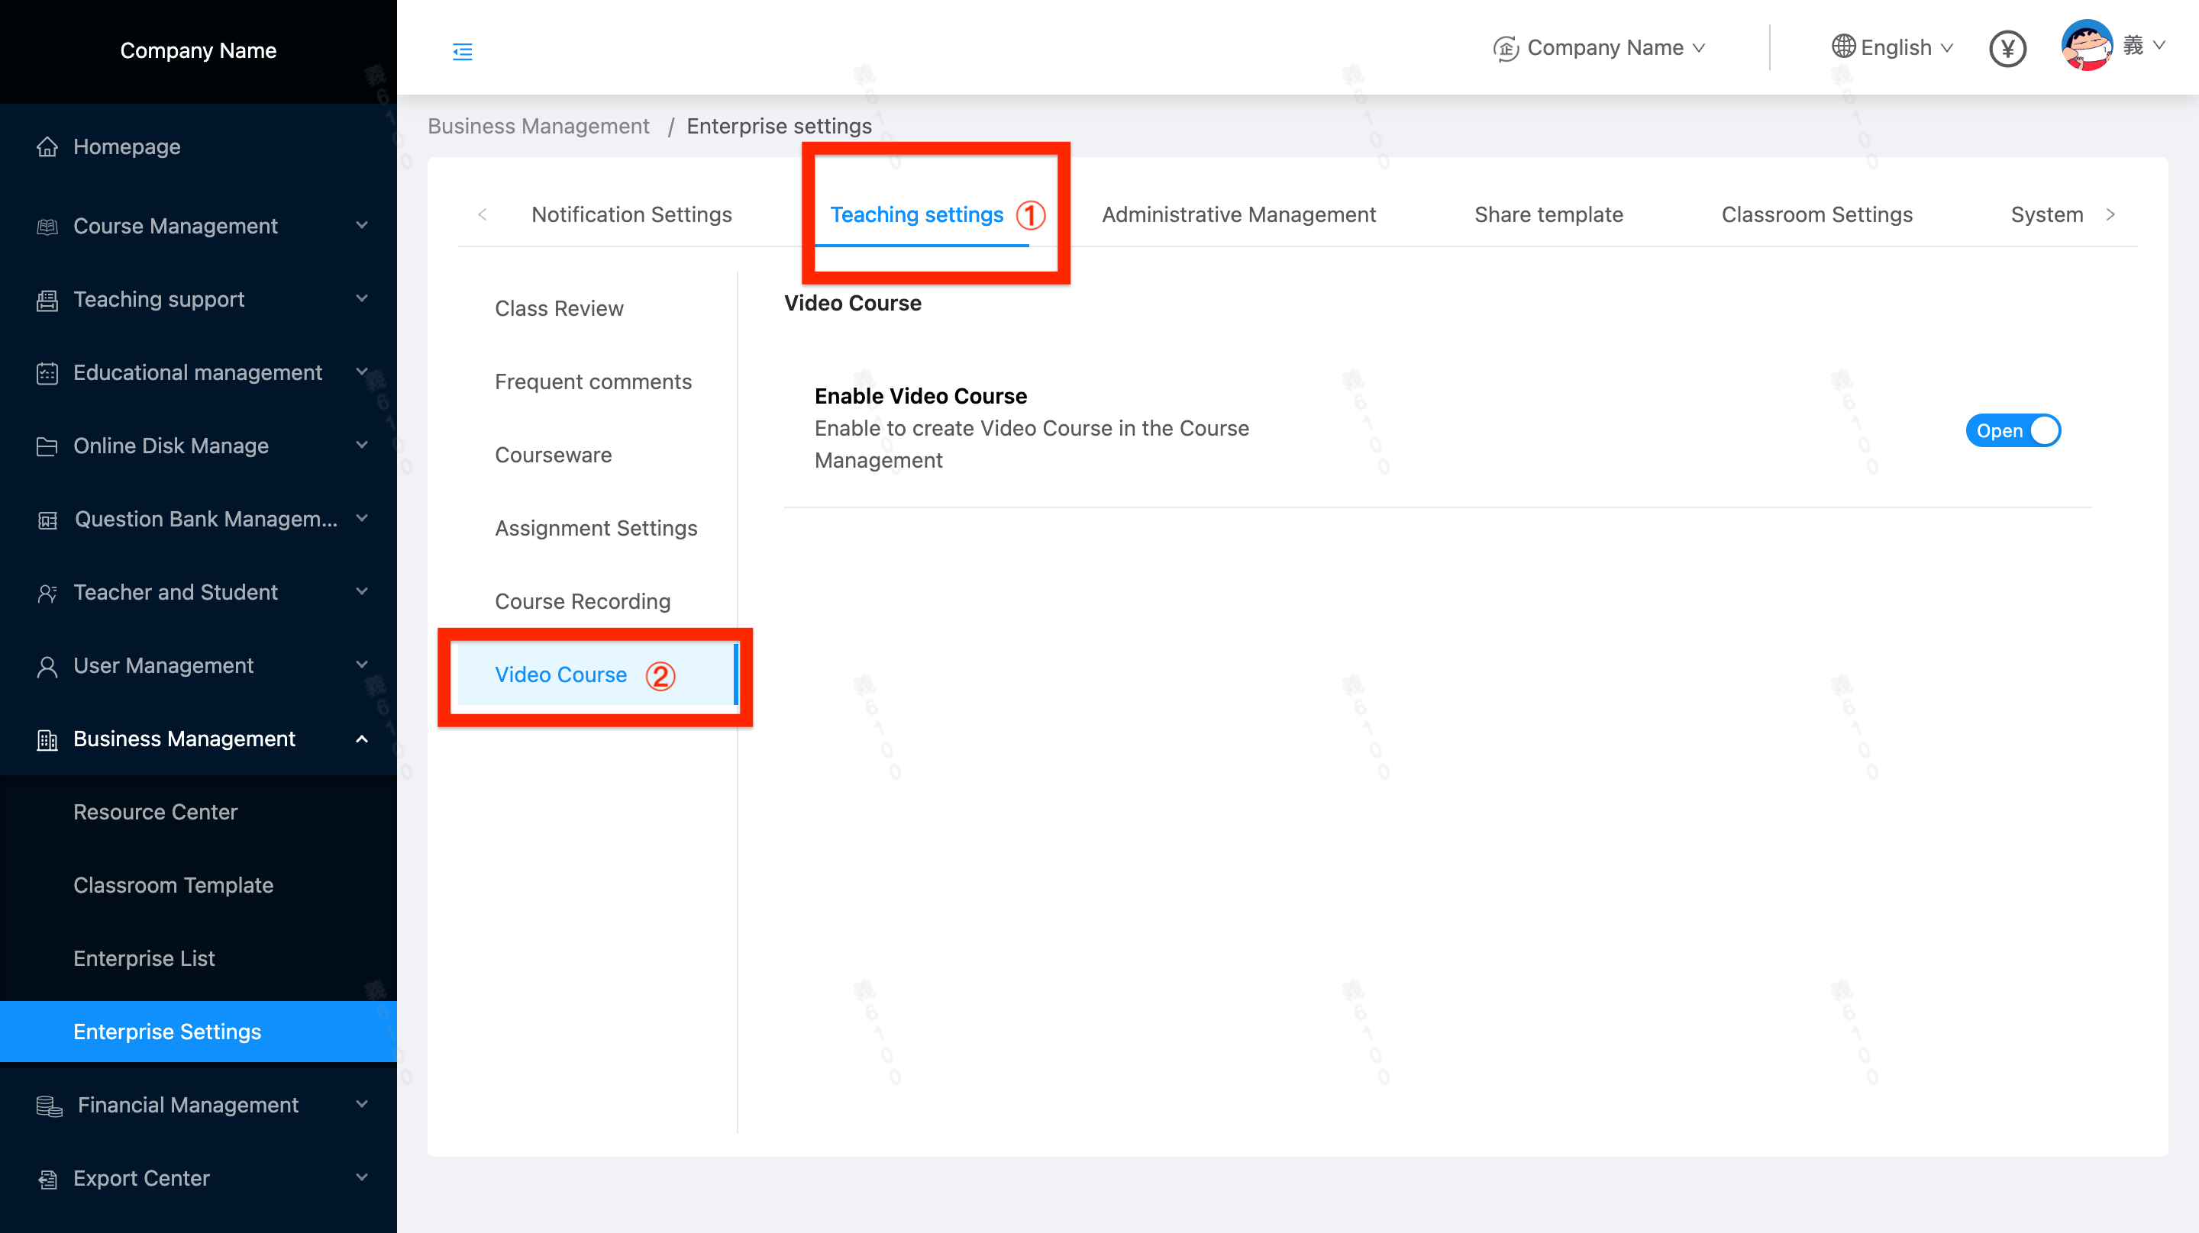2199x1233 pixels.
Task: Click the Homepage house icon
Action: point(47,146)
